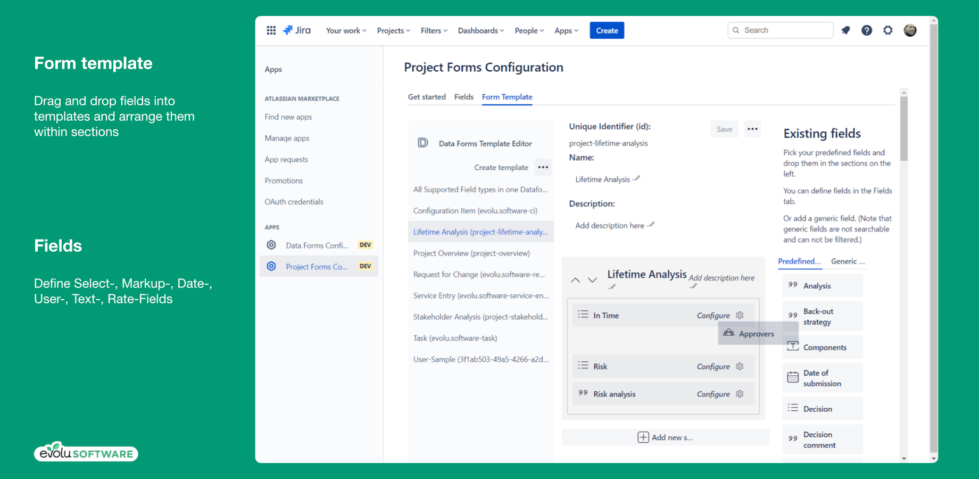Image resolution: width=979 pixels, height=479 pixels.
Task: Click the Existing fields panel scrollbar
Action: point(904,128)
